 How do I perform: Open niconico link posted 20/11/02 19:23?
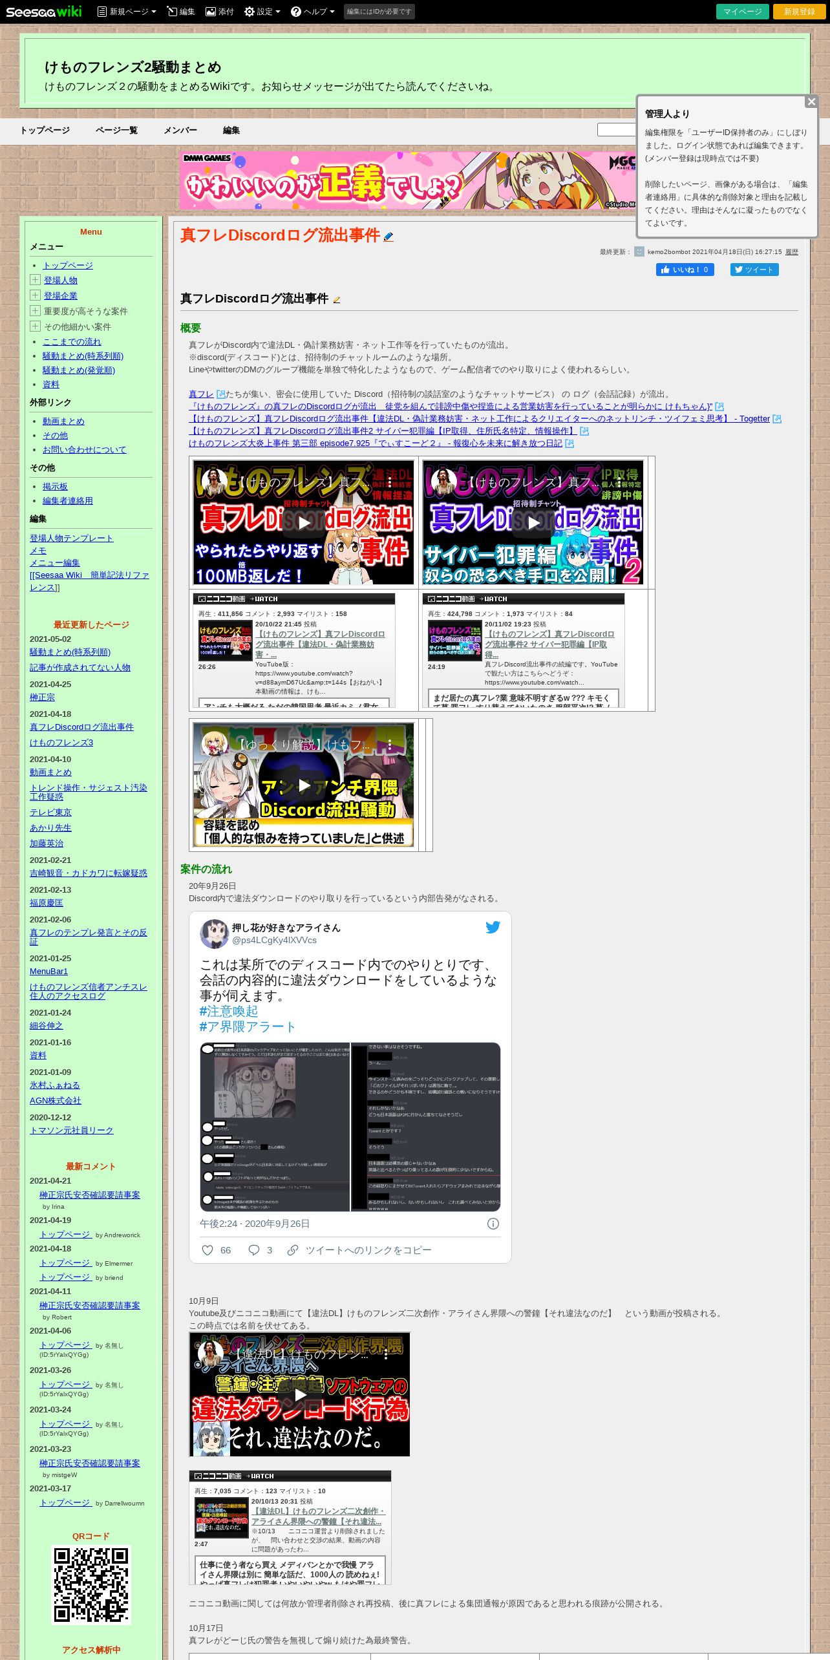click(x=549, y=644)
